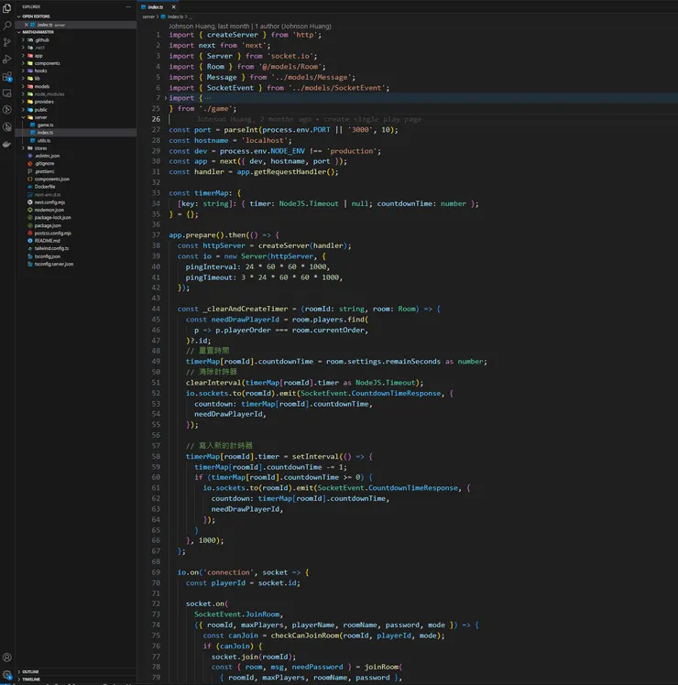Screen dimensions: 678x685
Task: Expand the components folder
Action: click(46, 63)
